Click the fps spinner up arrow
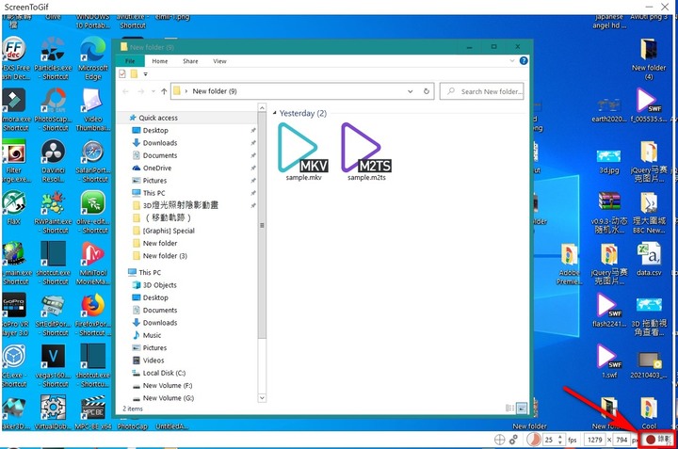 (x=560, y=437)
